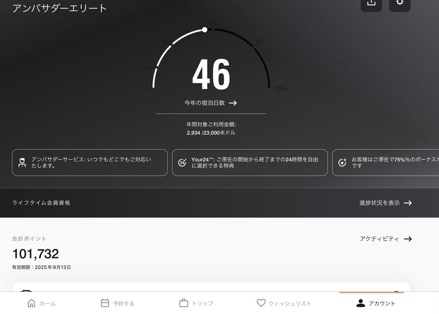Open settings via the gear icon
Viewport: 439px width, 314px height.
pos(400,3)
